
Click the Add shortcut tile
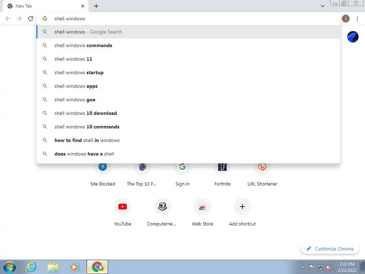point(242,212)
